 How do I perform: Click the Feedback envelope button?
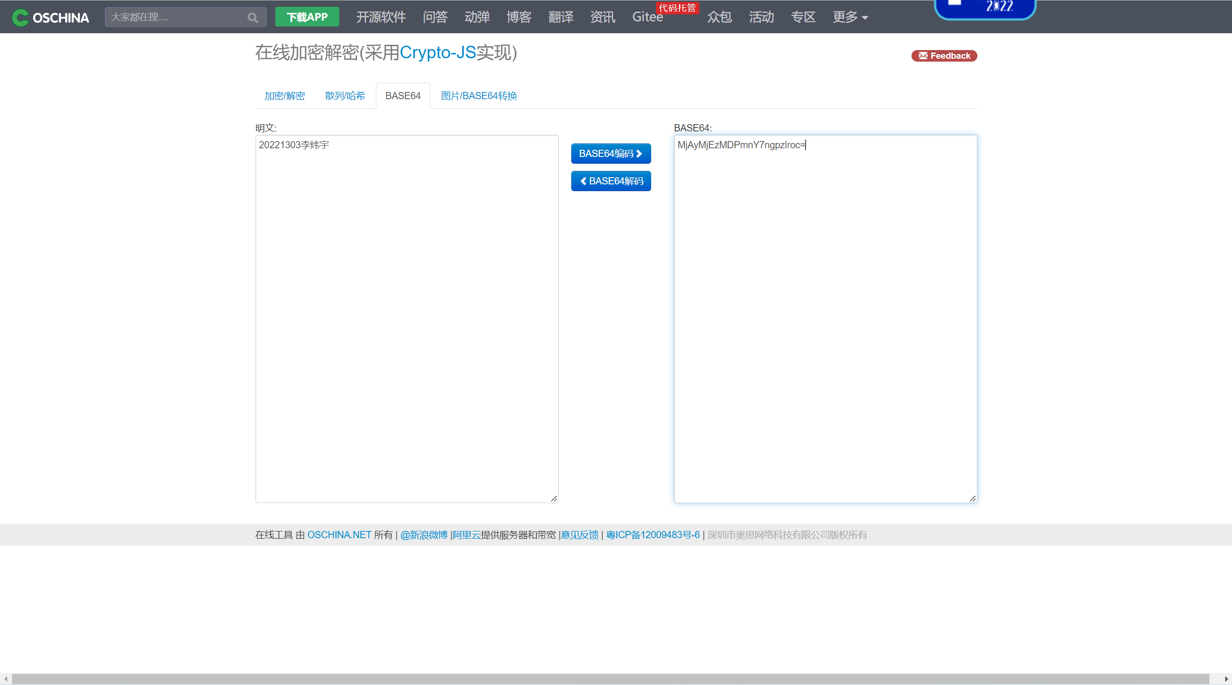point(944,56)
